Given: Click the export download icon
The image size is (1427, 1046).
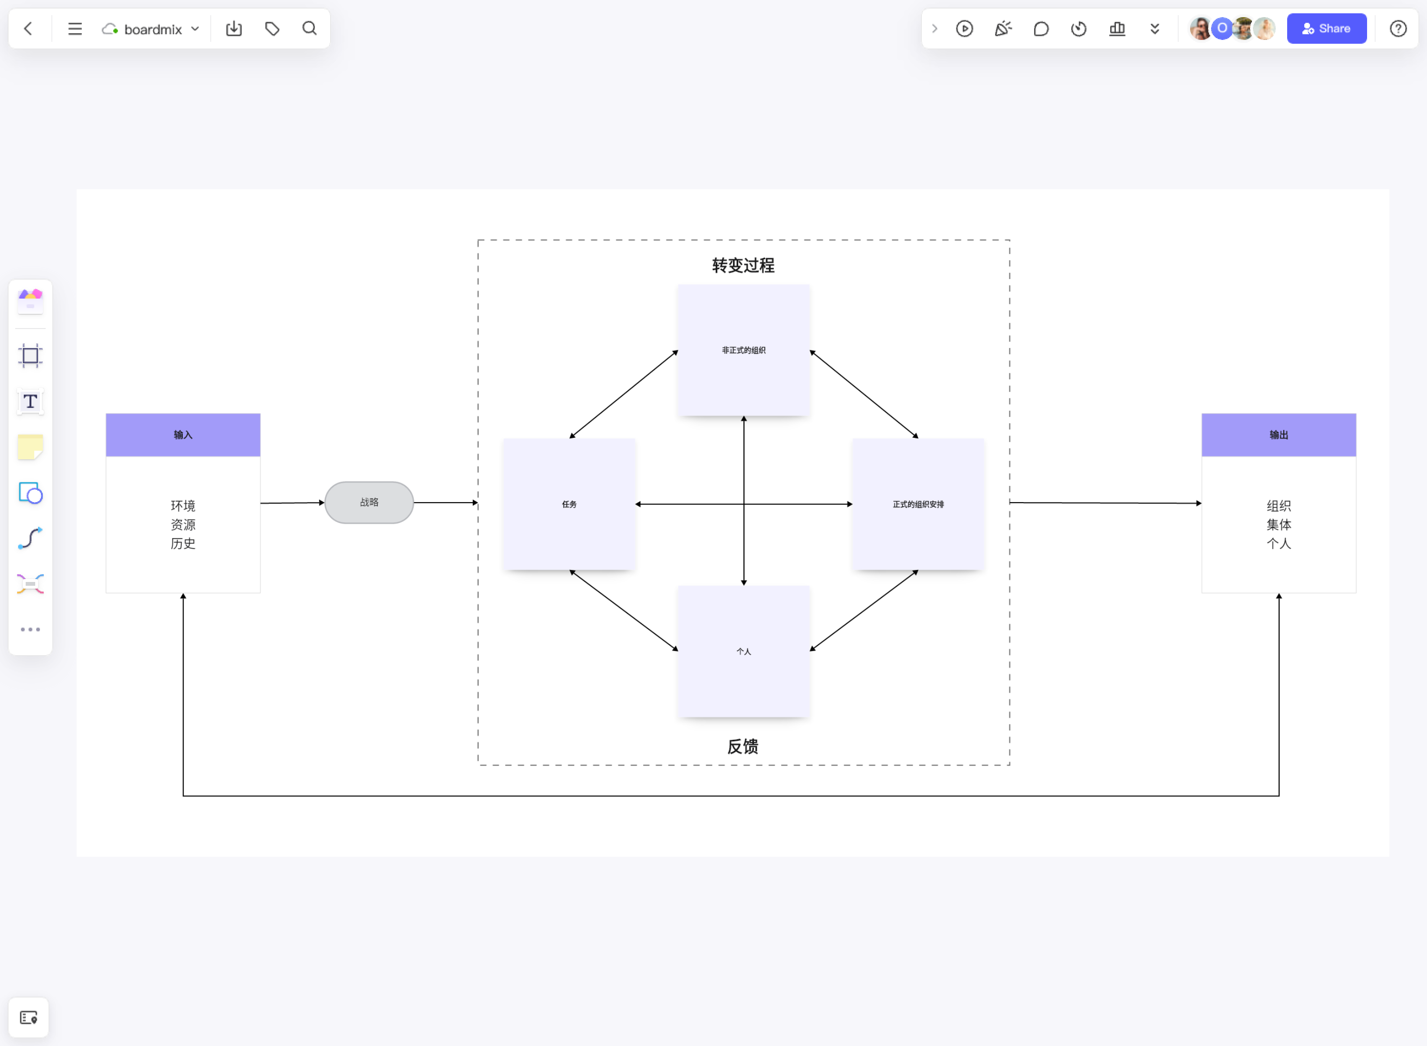Looking at the screenshot, I should (x=234, y=29).
